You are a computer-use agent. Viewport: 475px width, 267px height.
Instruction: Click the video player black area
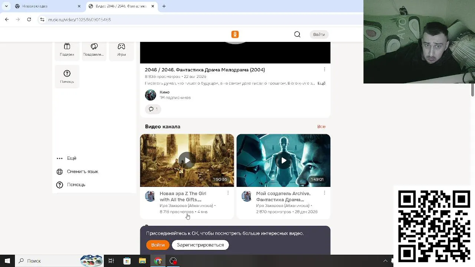point(235,53)
